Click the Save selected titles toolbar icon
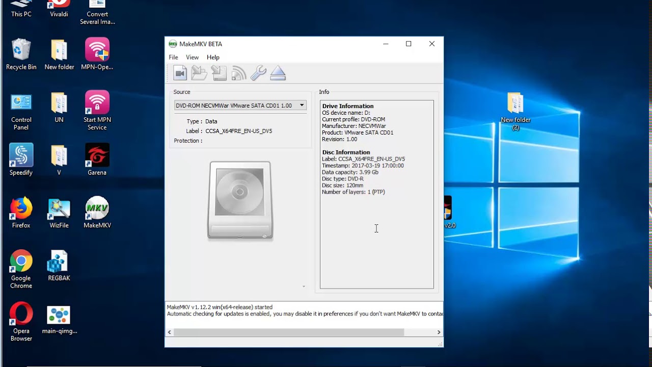This screenshot has height=367, width=652. 219,73
